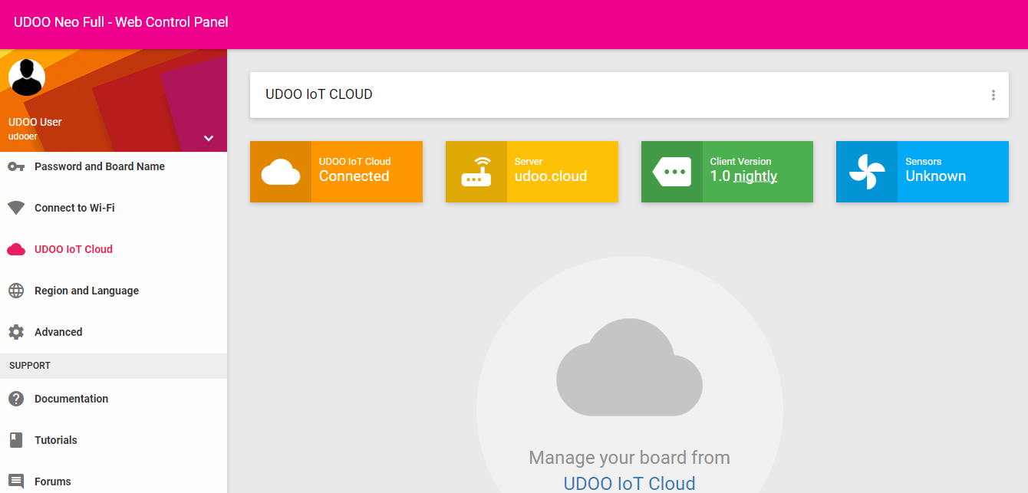
Task: Click the Connected status text
Action: point(354,176)
